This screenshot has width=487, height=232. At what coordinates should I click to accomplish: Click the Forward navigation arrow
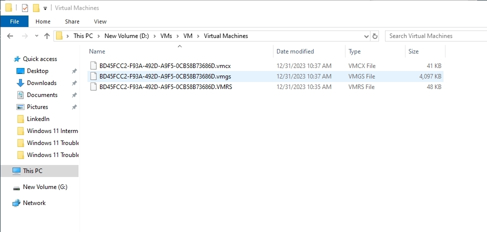[25, 36]
